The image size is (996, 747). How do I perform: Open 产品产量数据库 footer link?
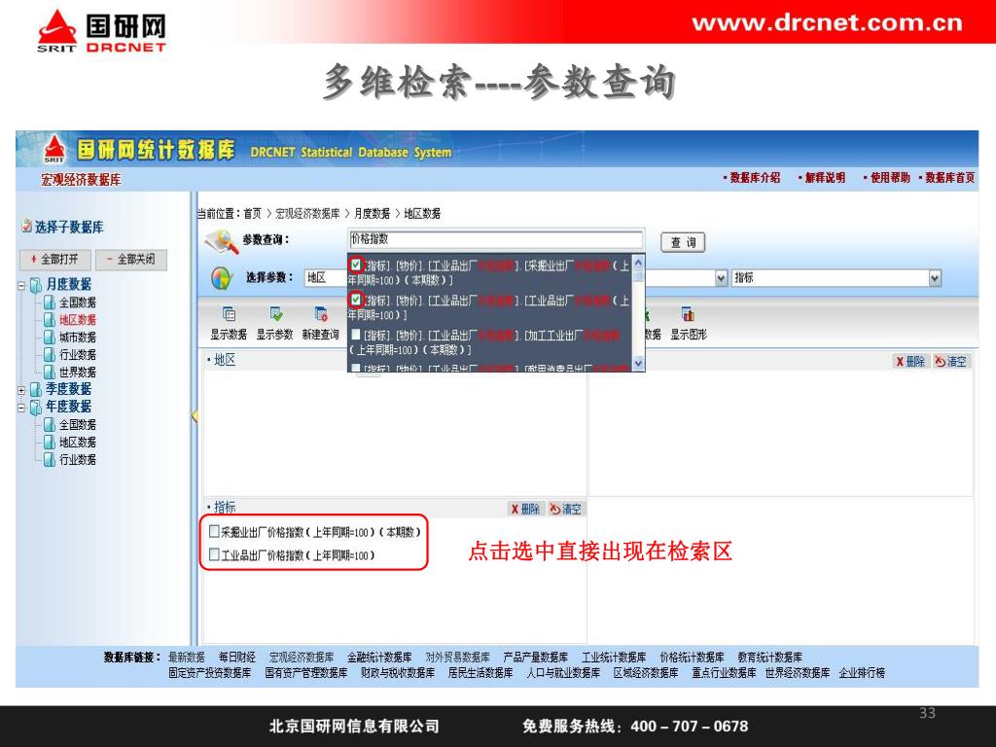point(536,657)
